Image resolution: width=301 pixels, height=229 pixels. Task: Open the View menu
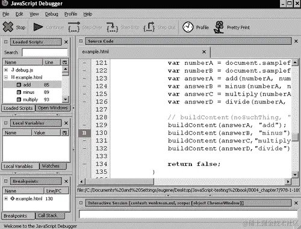pyautogui.click(x=34, y=14)
